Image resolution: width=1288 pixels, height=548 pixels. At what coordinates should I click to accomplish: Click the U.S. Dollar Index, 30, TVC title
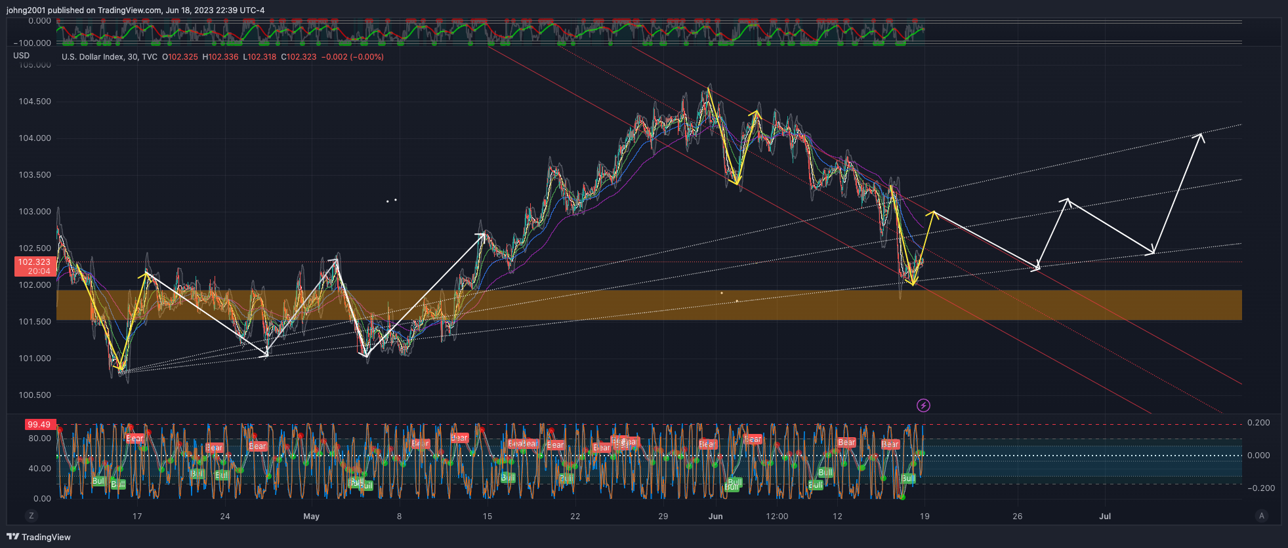pyautogui.click(x=110, y=57)
